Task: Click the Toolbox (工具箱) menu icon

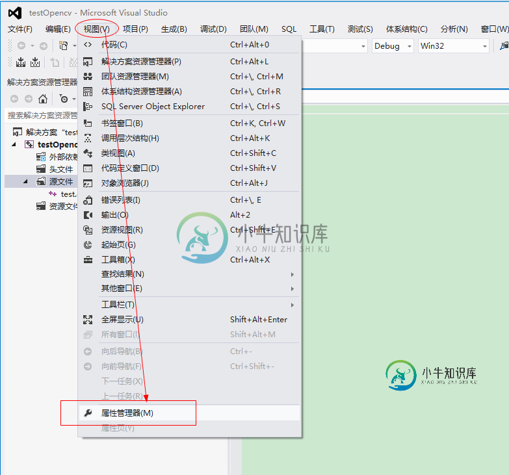Action: [x=88, y=259]
